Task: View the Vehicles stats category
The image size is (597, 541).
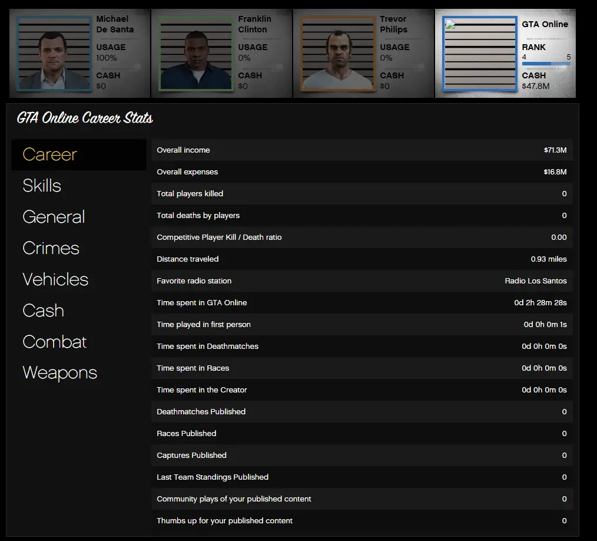Action: [x=55, y=279]
